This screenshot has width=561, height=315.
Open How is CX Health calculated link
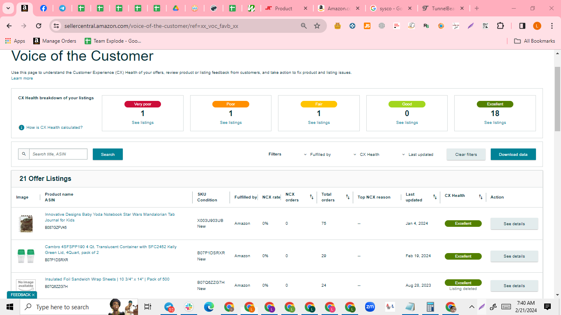click(54, 128)
